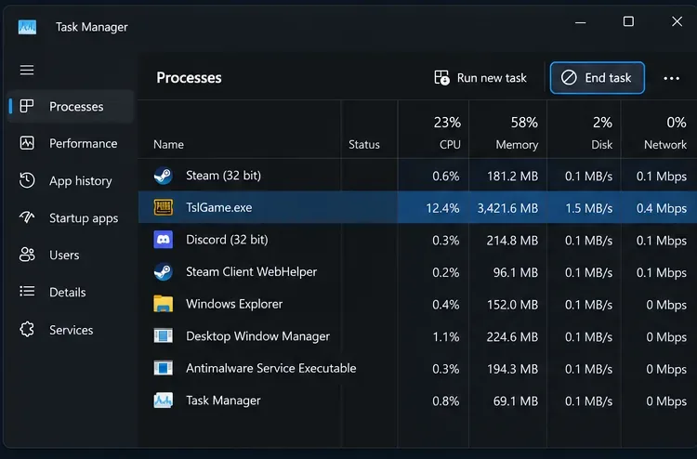The height and width of the screenshot is (459, 697).
Task: Click the 214.8 MB memory value
Action: click(512, 241)
